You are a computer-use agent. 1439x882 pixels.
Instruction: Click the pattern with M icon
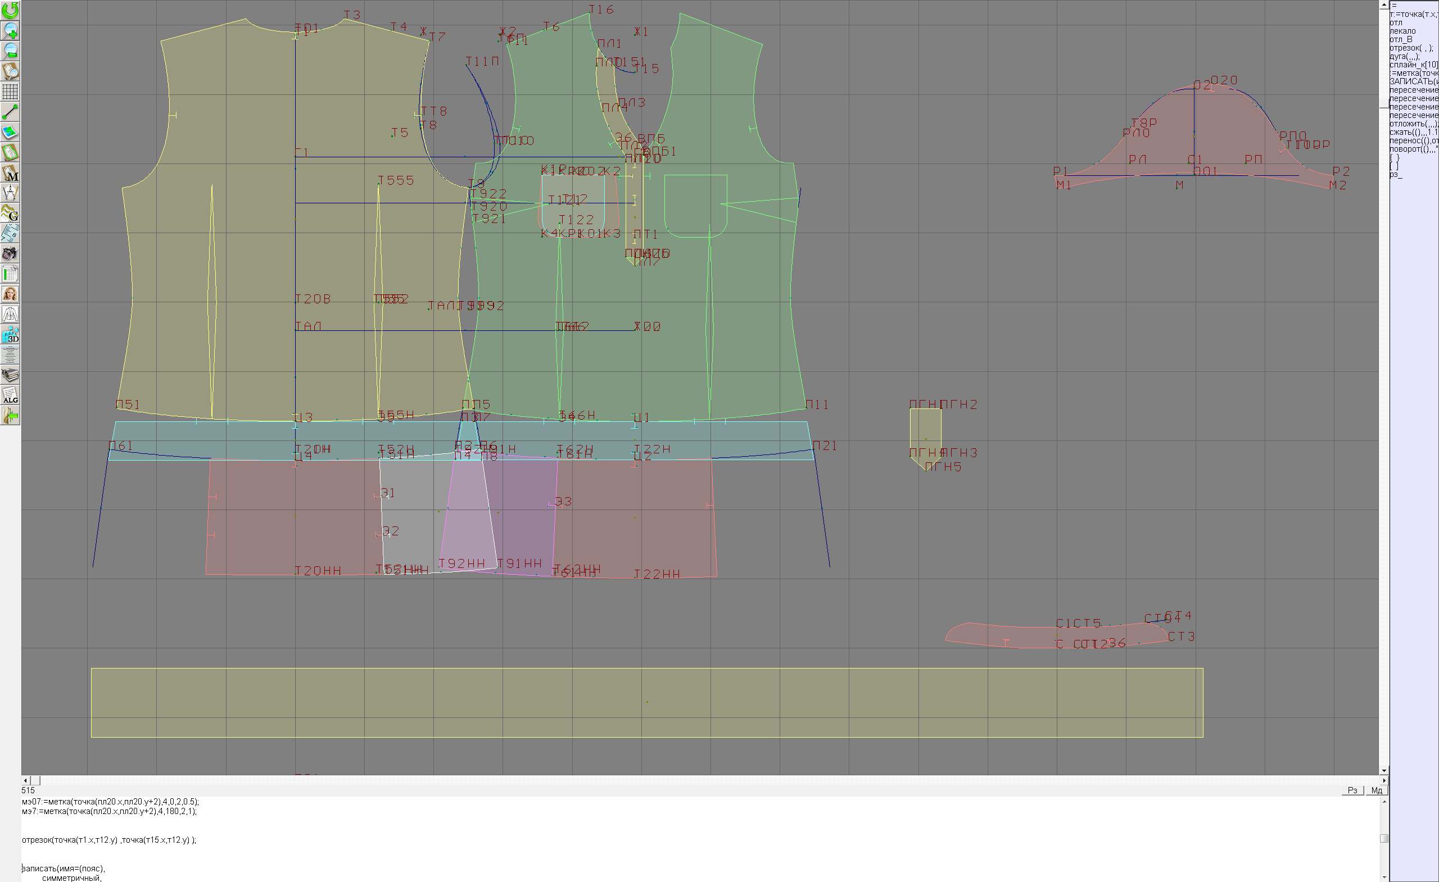click(10, 172)
